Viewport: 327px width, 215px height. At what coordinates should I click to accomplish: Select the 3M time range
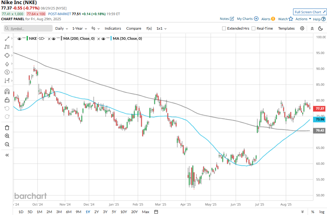(59, 212)
